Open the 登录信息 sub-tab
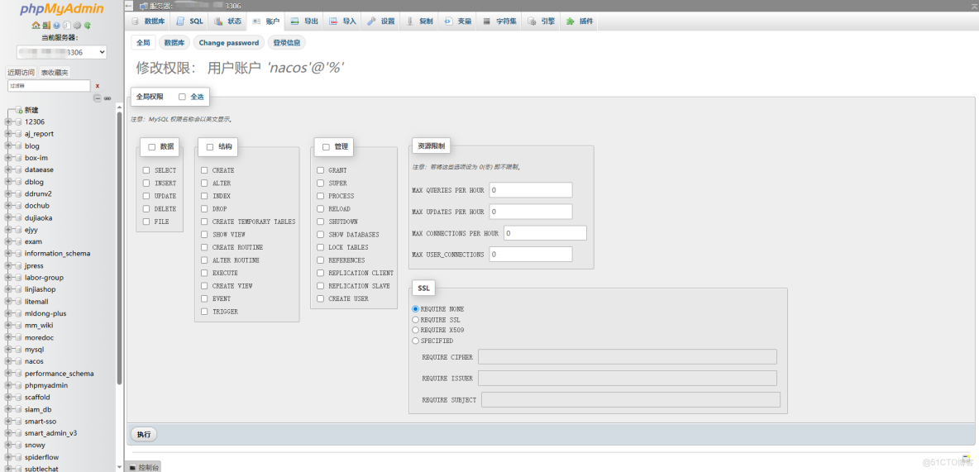The width and height of the screenshot is (979, 472). pyautogui.click(x=287, y=43)
